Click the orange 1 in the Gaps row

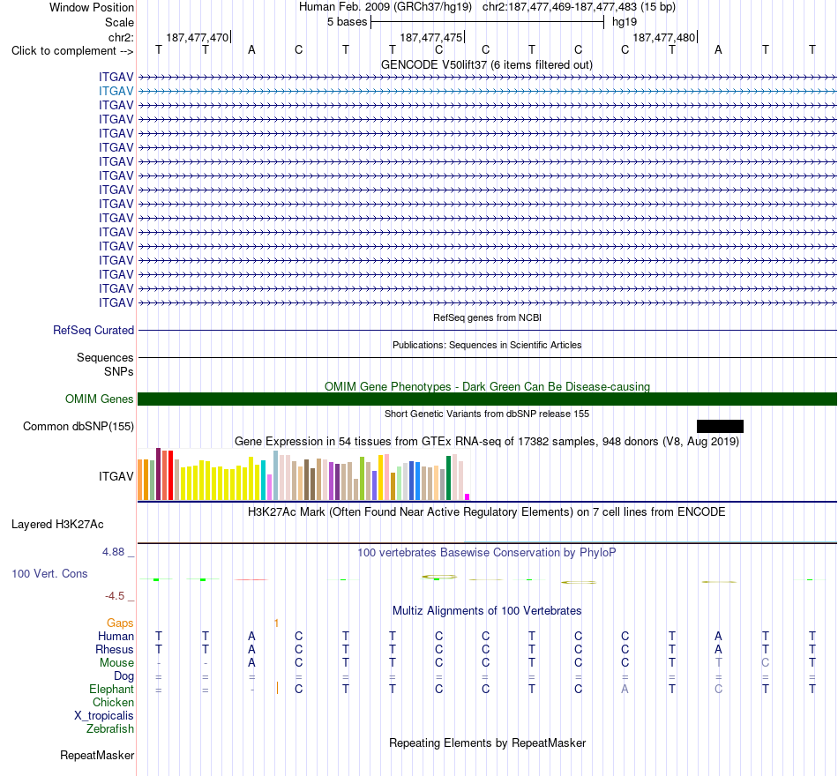[x=276, y=623]
